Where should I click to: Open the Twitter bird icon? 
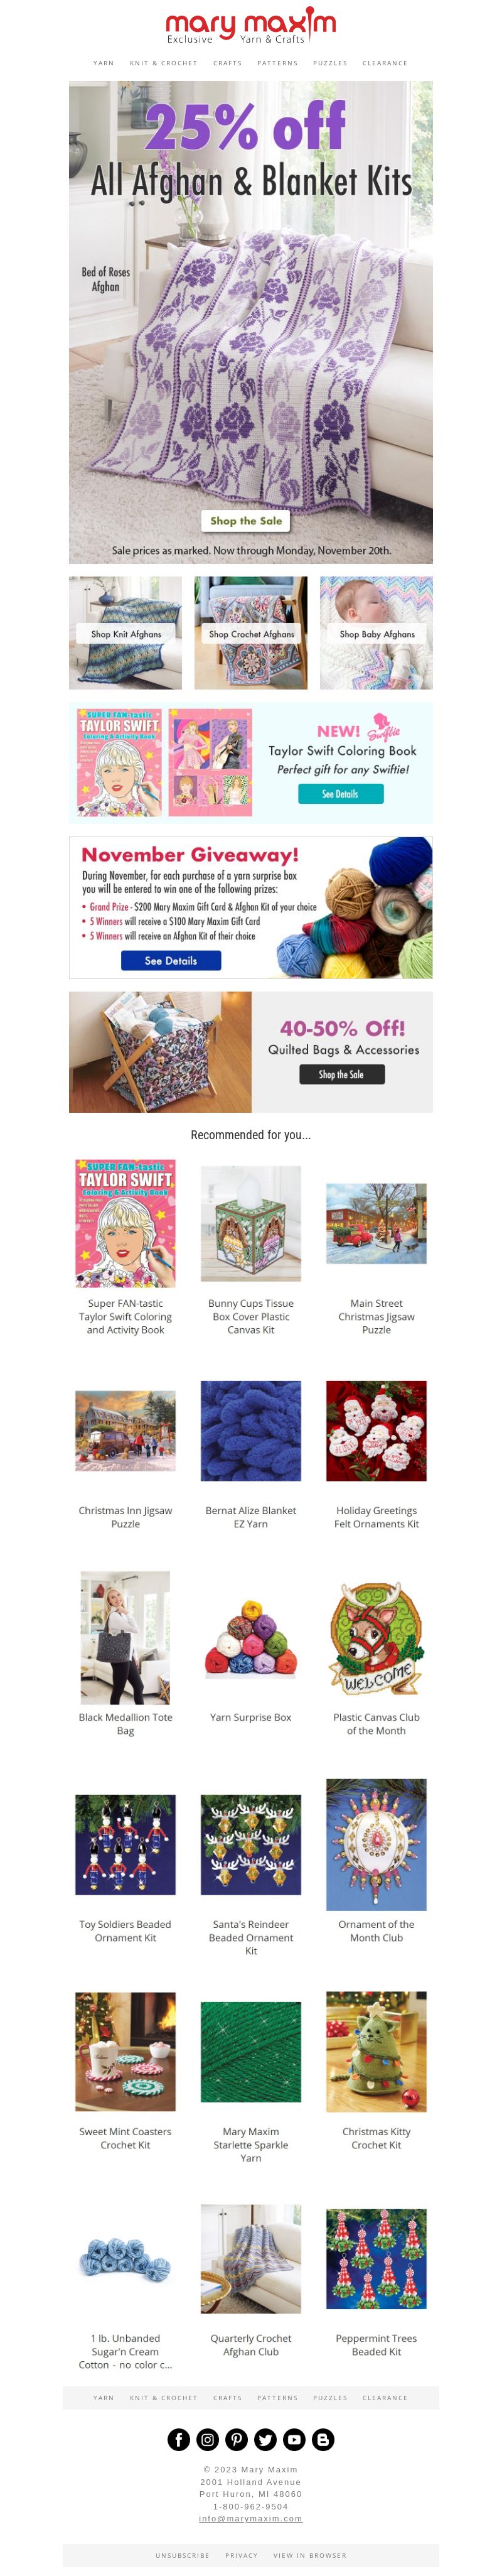pyautogui.click(x=265, y=2439)
